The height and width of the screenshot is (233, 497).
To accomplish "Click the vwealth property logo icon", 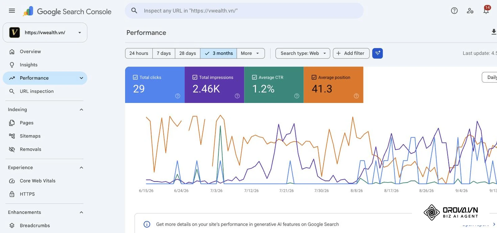I will point(15,32).
